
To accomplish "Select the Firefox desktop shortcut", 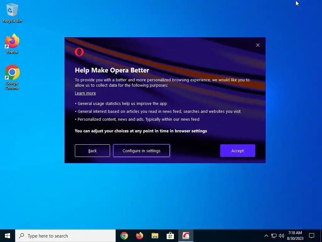I will pyautogui.click(x=12, y=44).
